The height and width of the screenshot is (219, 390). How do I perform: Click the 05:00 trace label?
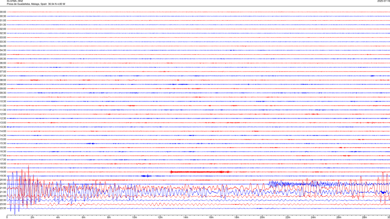[3, 54]
